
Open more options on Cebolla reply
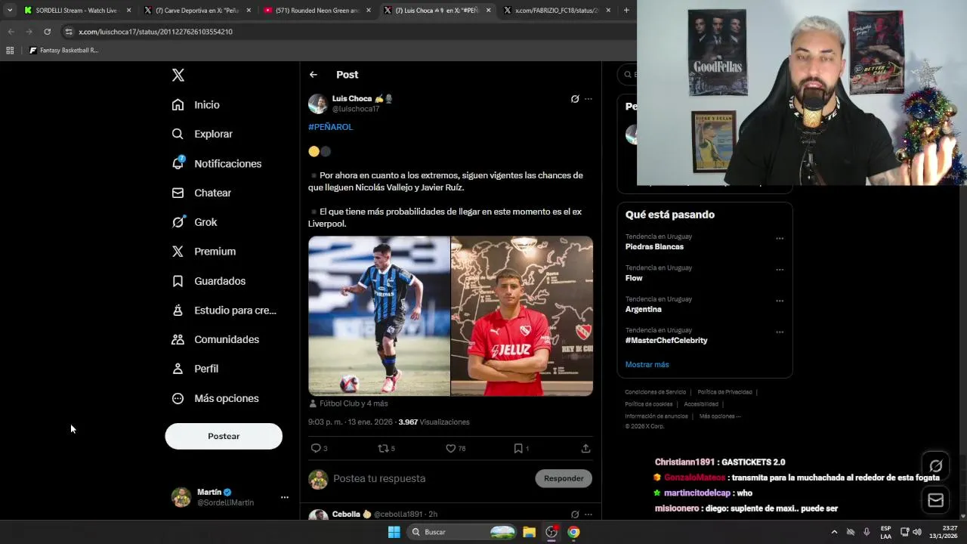(x=589, y=515)
